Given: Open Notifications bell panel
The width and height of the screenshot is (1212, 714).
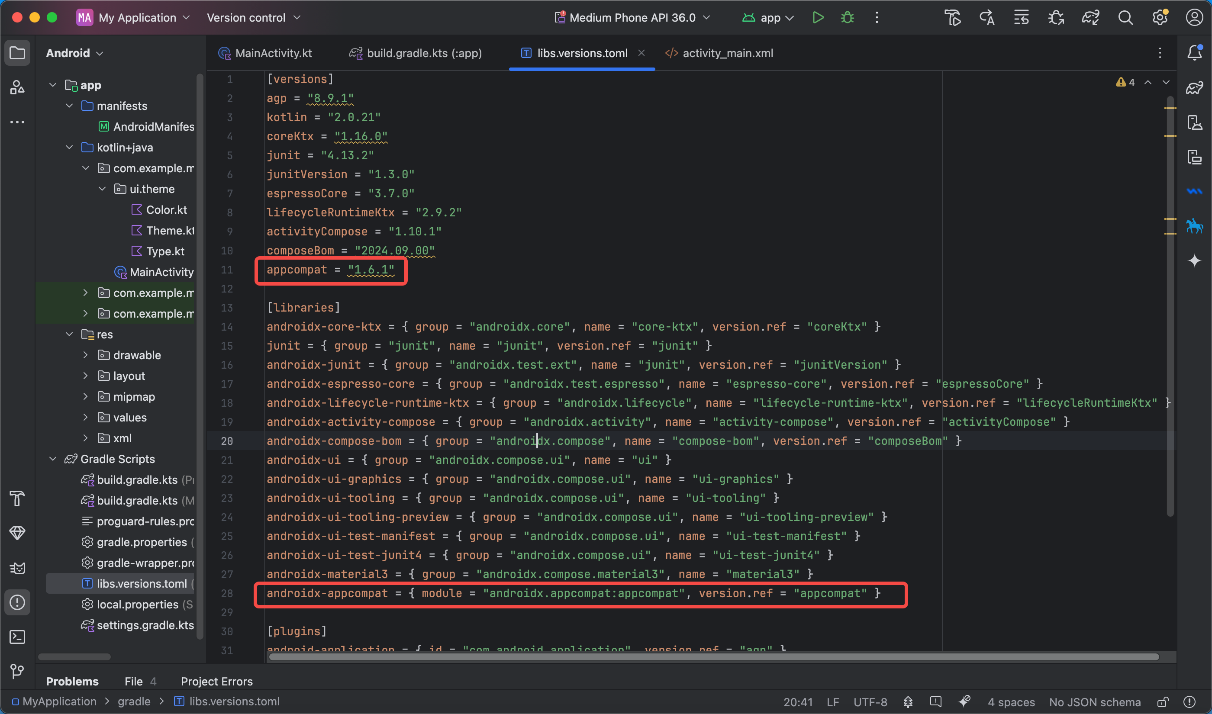Looking at the screenshot, I should [1194, 52].
